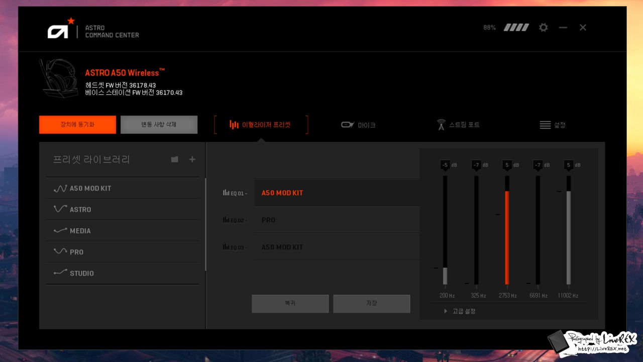643x362 pixels.
Task: Open preset library folder icon
Action: [174, 159]
